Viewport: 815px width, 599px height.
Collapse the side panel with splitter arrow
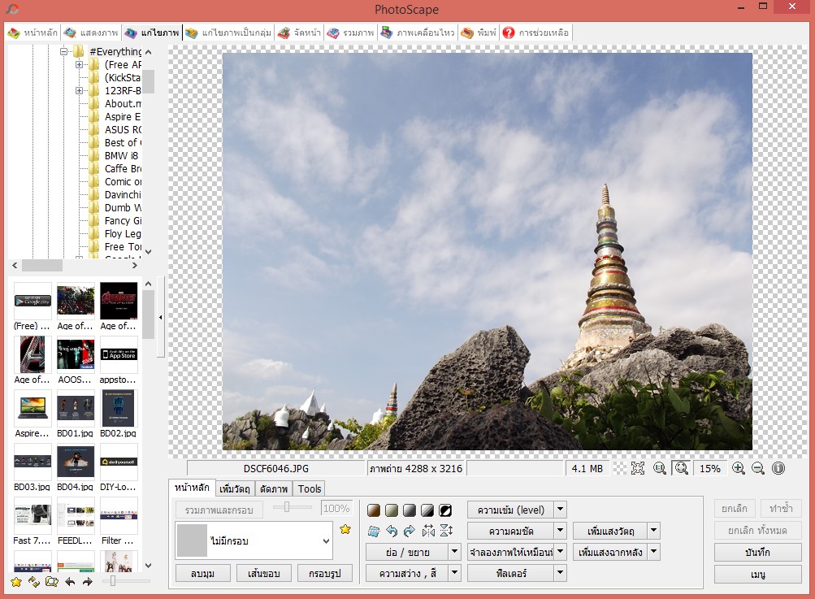coord(160,317)
